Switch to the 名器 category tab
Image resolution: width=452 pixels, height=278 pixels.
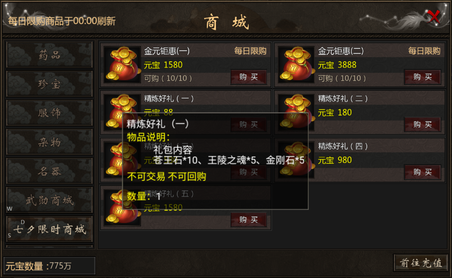tap(50, 171)
